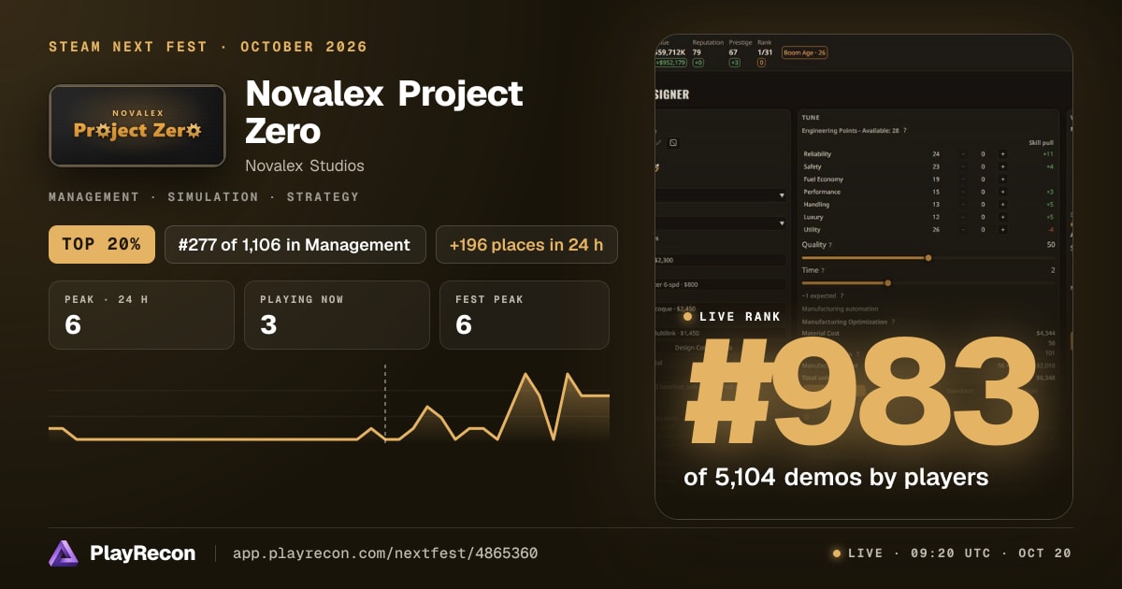This screenshot has width=1122, height=589.
Task: Increase Reliability with its plus button
Action: pyautogui.click(x=1002, y=154)
